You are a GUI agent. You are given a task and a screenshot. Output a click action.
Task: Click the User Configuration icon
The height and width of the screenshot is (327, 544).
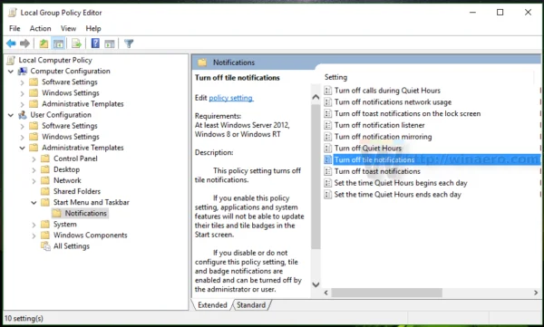point(23,115)
